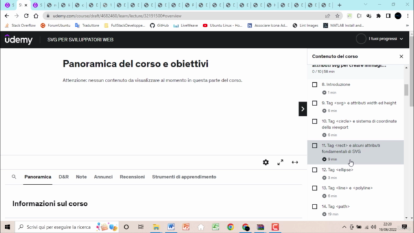Open the browser side panel icon

coord(388,16)
